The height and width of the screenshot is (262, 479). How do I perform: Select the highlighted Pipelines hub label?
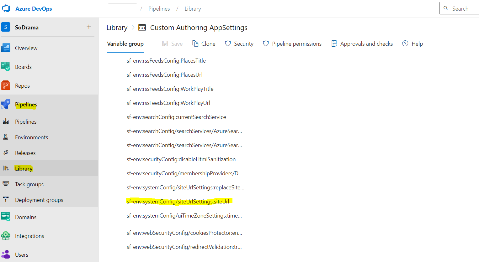click(26, 105)
